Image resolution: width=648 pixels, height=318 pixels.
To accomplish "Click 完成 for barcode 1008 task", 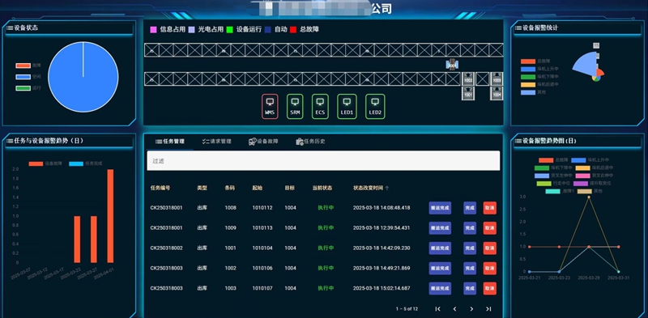I will pyautogui.click(x=470, y=208).
